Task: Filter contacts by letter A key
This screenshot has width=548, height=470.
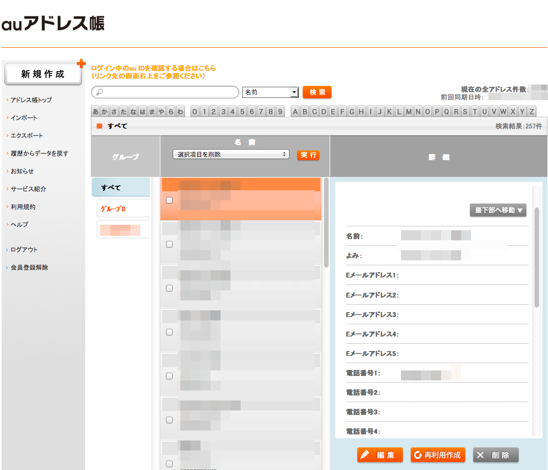Action: [x=295, y=112]
